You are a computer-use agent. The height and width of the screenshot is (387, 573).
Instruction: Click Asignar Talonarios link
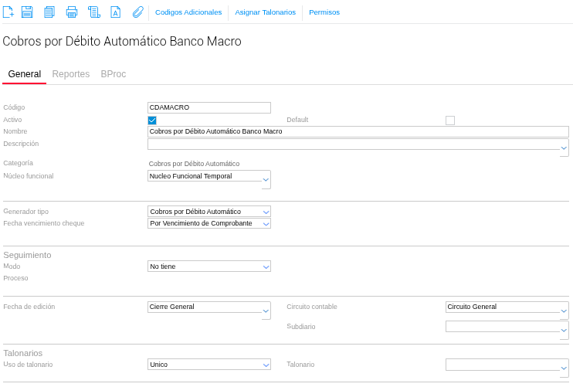coord(265,12)
